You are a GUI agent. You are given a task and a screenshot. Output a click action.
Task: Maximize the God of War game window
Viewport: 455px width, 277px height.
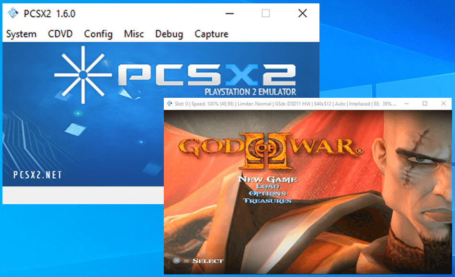click(x=425, y=104)
